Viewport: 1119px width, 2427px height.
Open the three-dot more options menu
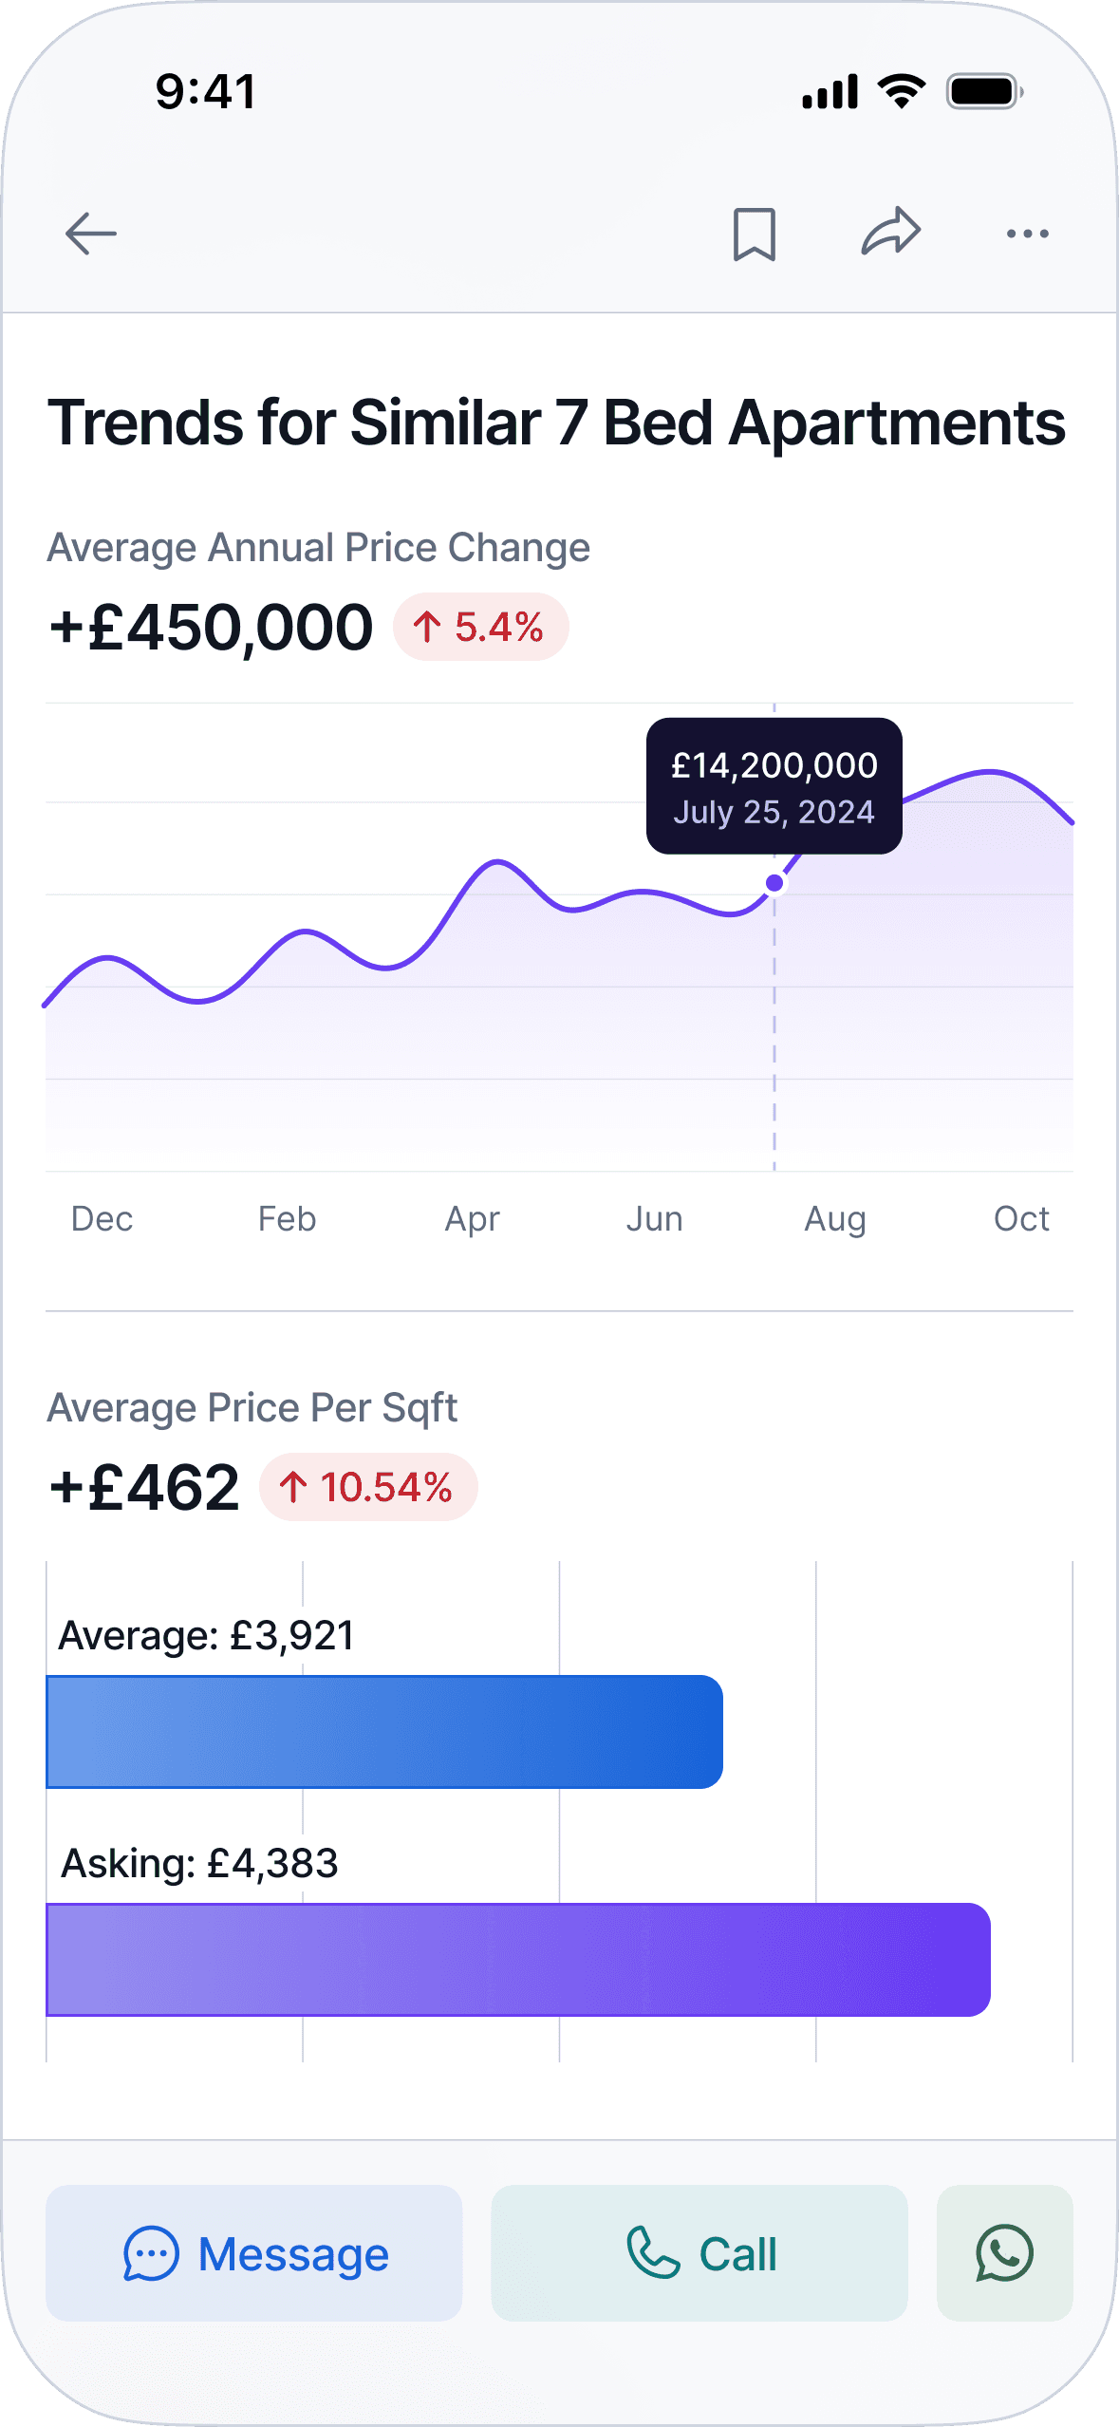[1028, 234]
